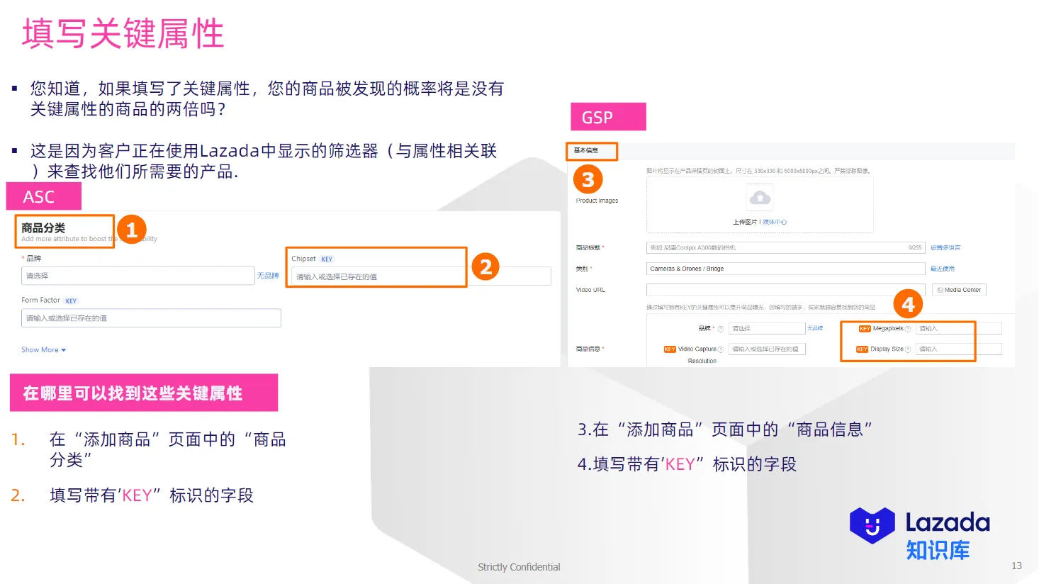Click the KEY badge next to Form Factor
Viewport: 1039px width, 584px height.
(x=70, y=300)
